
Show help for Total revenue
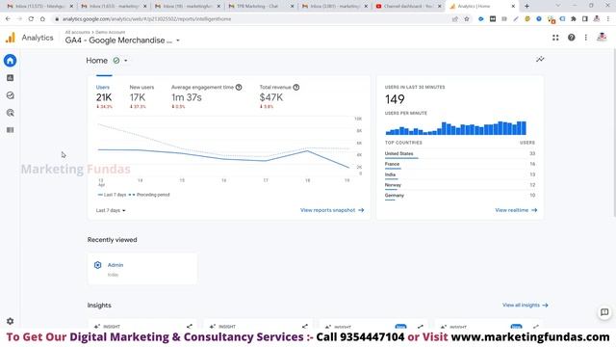[x=296, y=88]
